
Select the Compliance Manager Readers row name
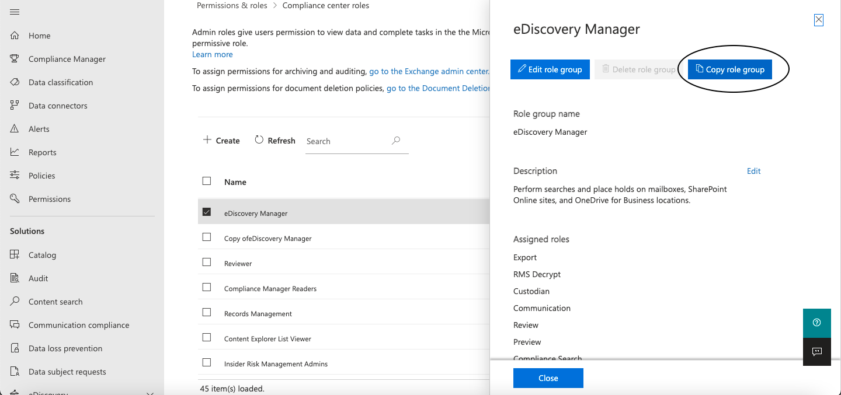pos(270,289)
